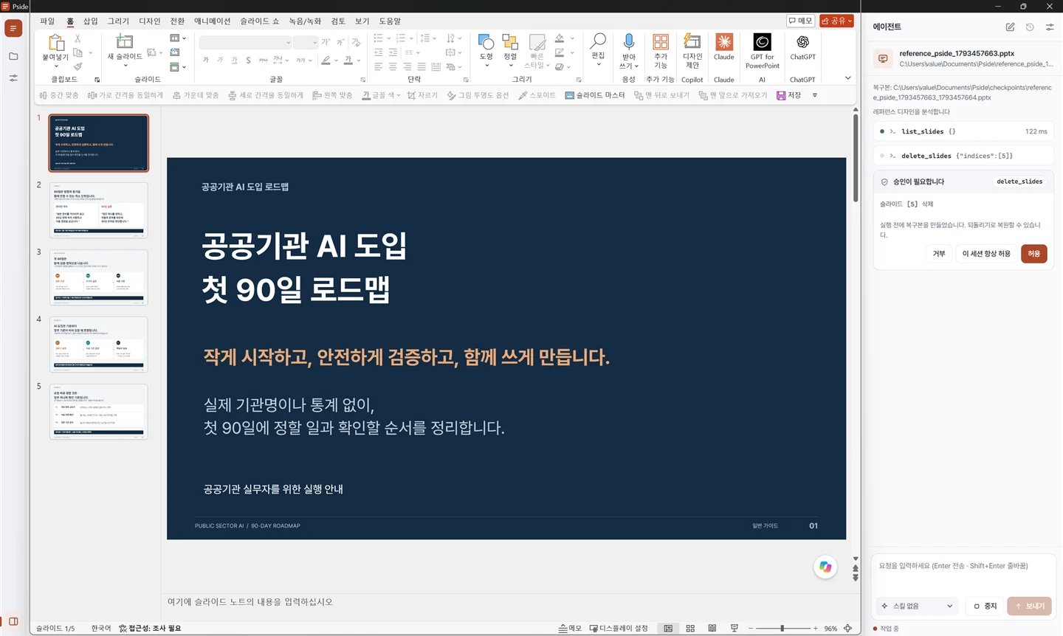Open the Copilot 디자인 제안 button
Viewport: 1063px width, 636px height.
(692, 50)
